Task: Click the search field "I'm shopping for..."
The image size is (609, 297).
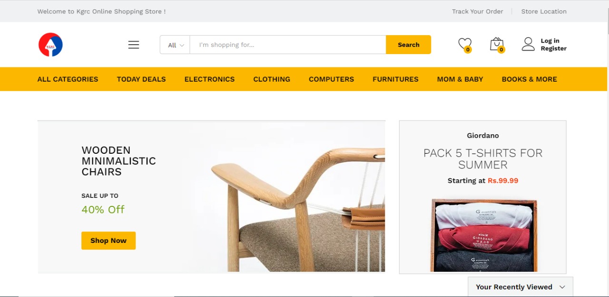Action: [x=288, y=45]
